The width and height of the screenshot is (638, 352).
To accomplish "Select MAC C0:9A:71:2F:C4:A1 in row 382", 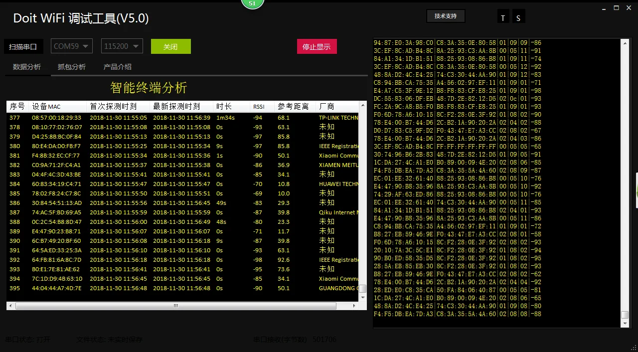I will (56, 165).
